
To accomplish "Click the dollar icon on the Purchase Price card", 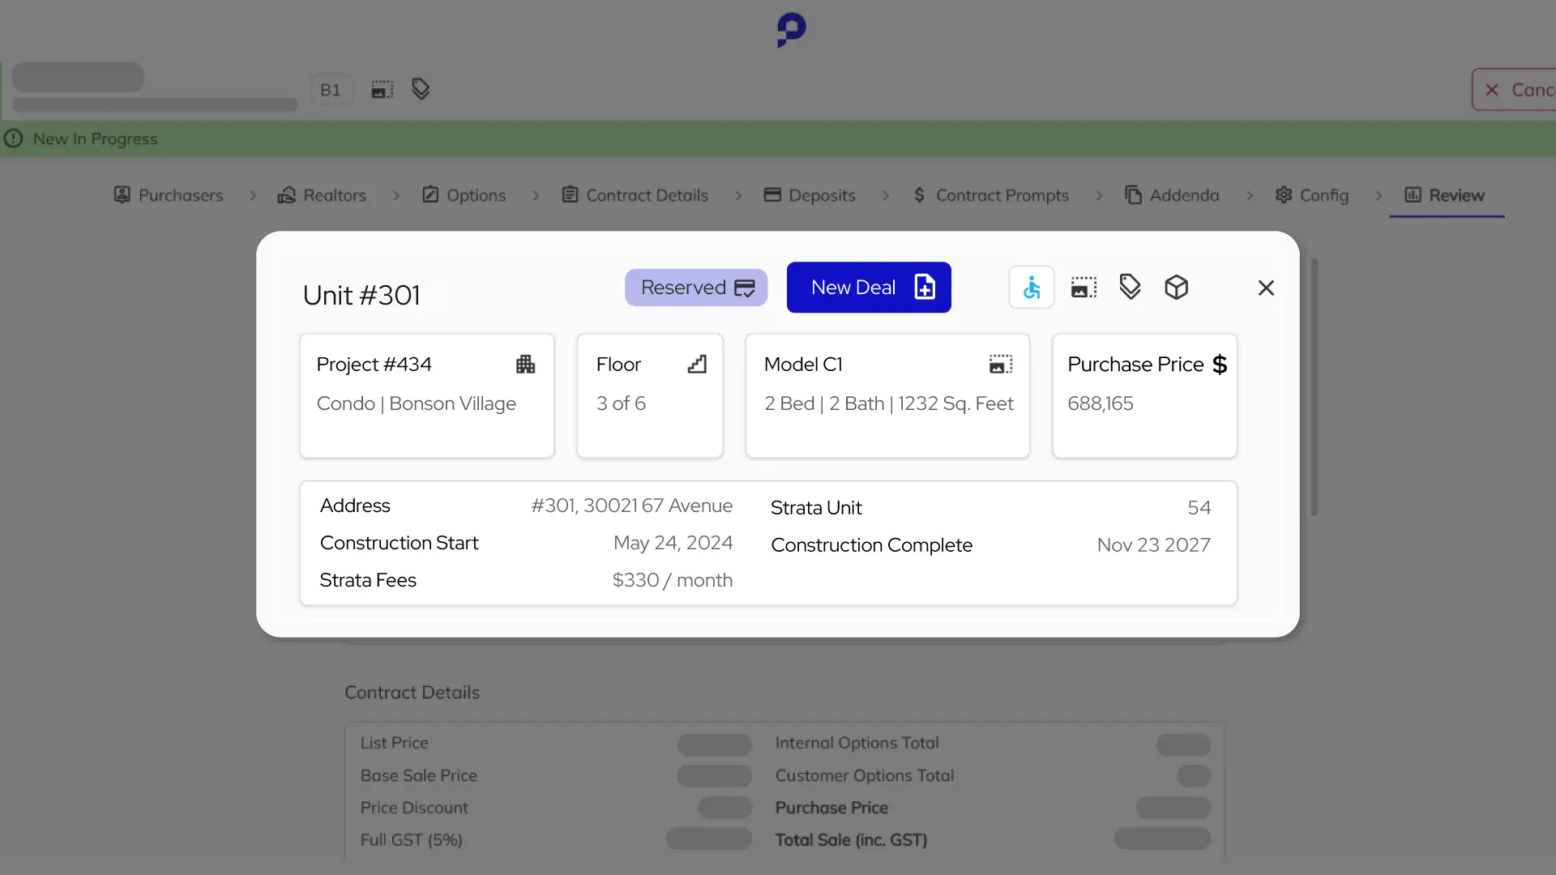I will click(x=1220, y=364).
